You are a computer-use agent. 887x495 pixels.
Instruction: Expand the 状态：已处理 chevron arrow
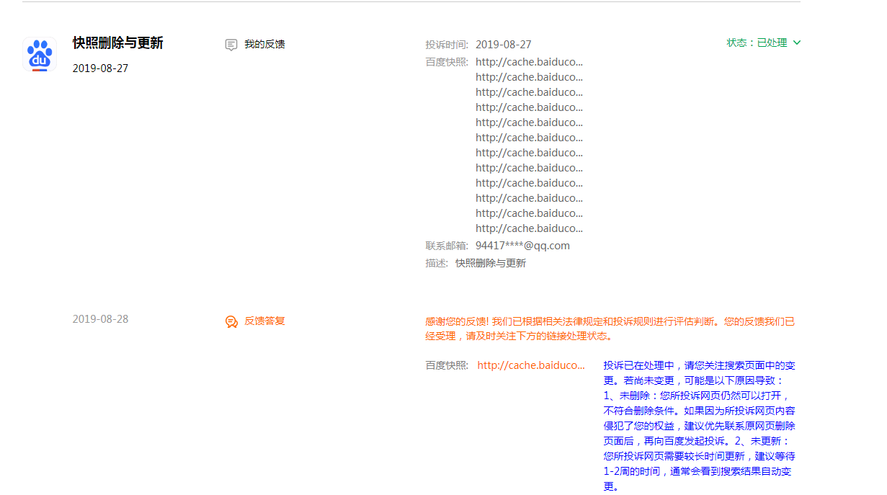click(x=797, y=43)
